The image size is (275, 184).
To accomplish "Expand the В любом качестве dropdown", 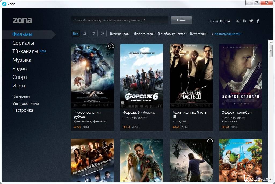I will [x=172, y=34].
